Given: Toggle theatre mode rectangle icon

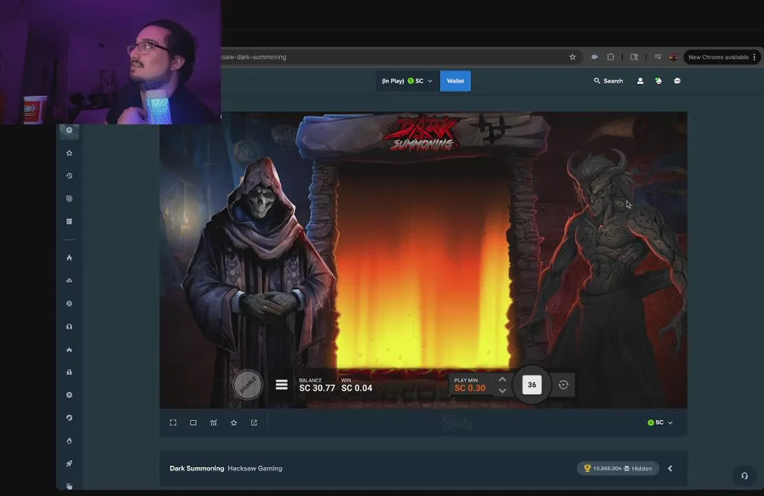Looking at the screenshot, I should (194, 422).
